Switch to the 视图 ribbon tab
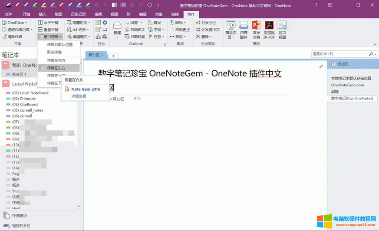 click(x=114, y=14)
